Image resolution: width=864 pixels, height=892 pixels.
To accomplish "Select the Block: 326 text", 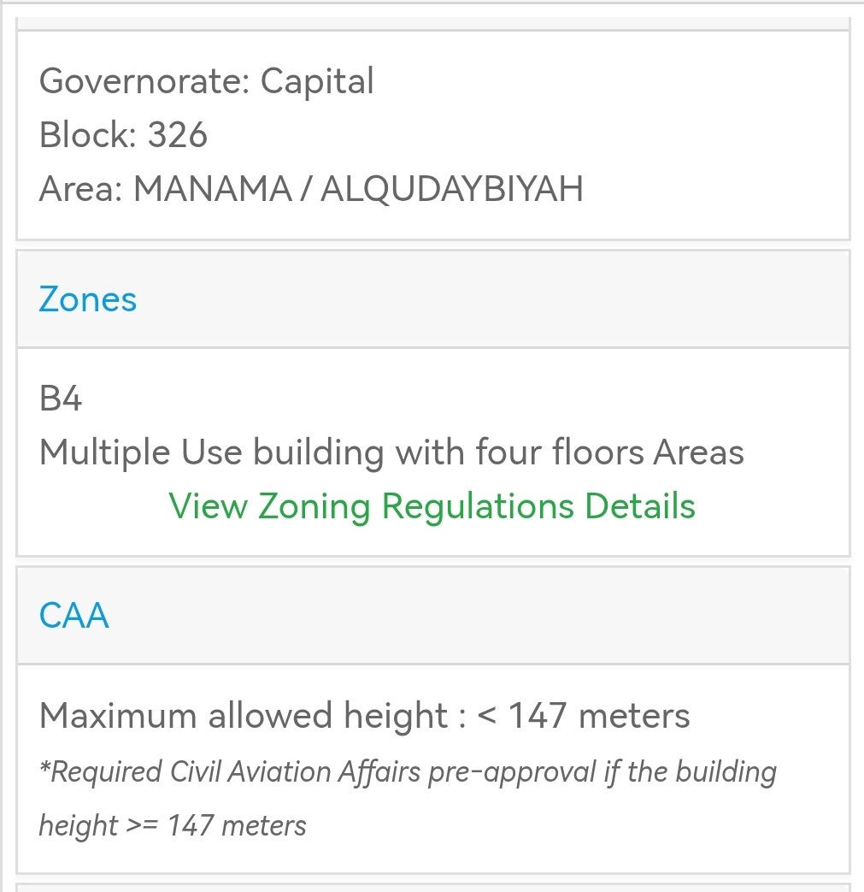I will click(x=123, y=134).
